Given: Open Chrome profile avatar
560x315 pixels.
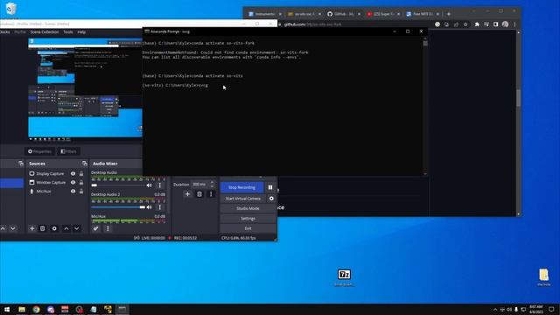Looking at the screenshot, I should 505,24.
